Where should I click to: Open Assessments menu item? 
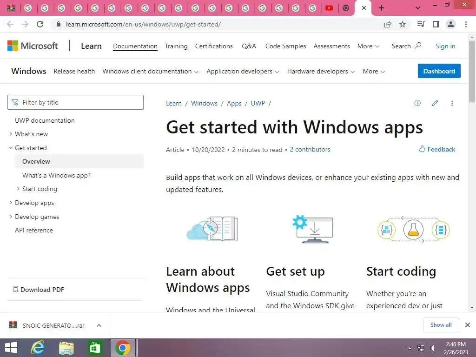pos(331,46)
